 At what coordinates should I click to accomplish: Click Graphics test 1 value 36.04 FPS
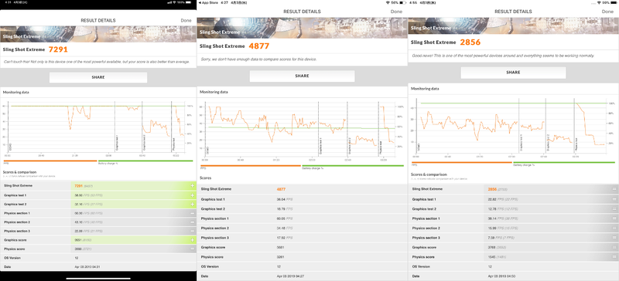[x=285, y=199]
